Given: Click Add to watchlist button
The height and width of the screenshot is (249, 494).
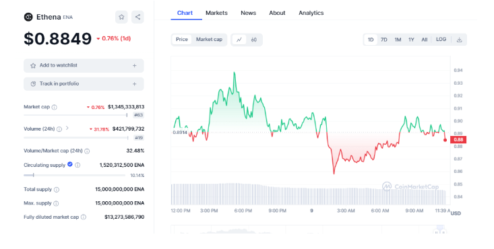Looking at the screenshot, I should pos(84,65).
